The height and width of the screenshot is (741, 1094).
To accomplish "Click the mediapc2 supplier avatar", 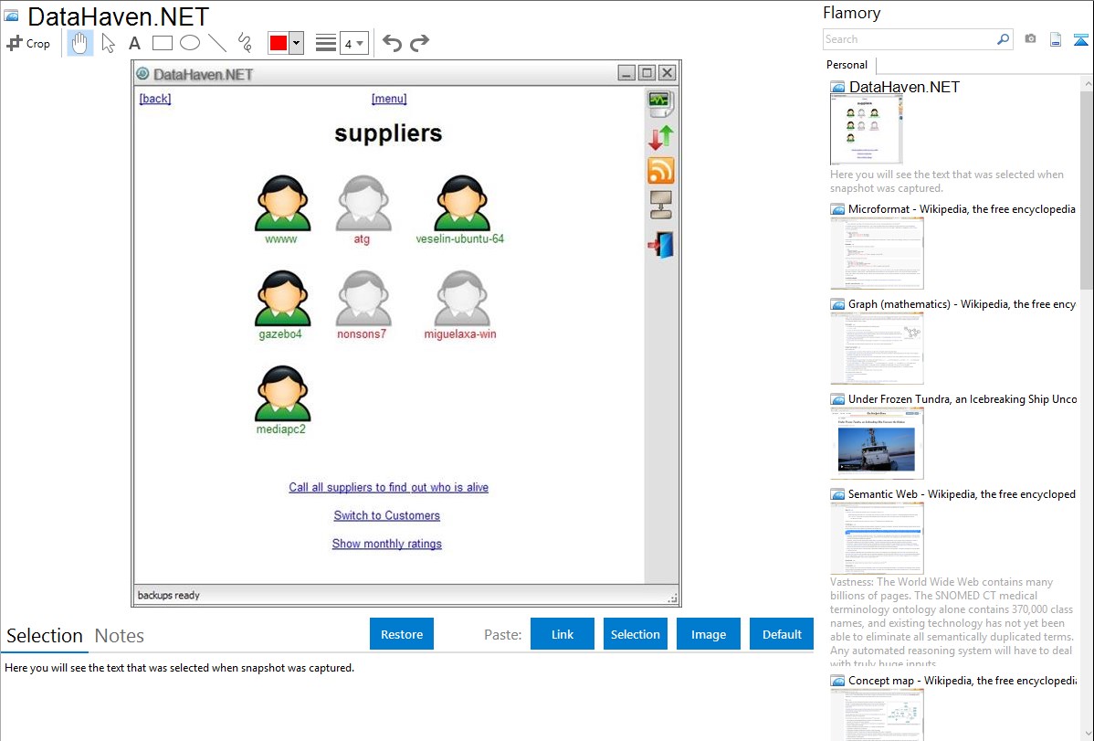I will [x=282, y=393].
